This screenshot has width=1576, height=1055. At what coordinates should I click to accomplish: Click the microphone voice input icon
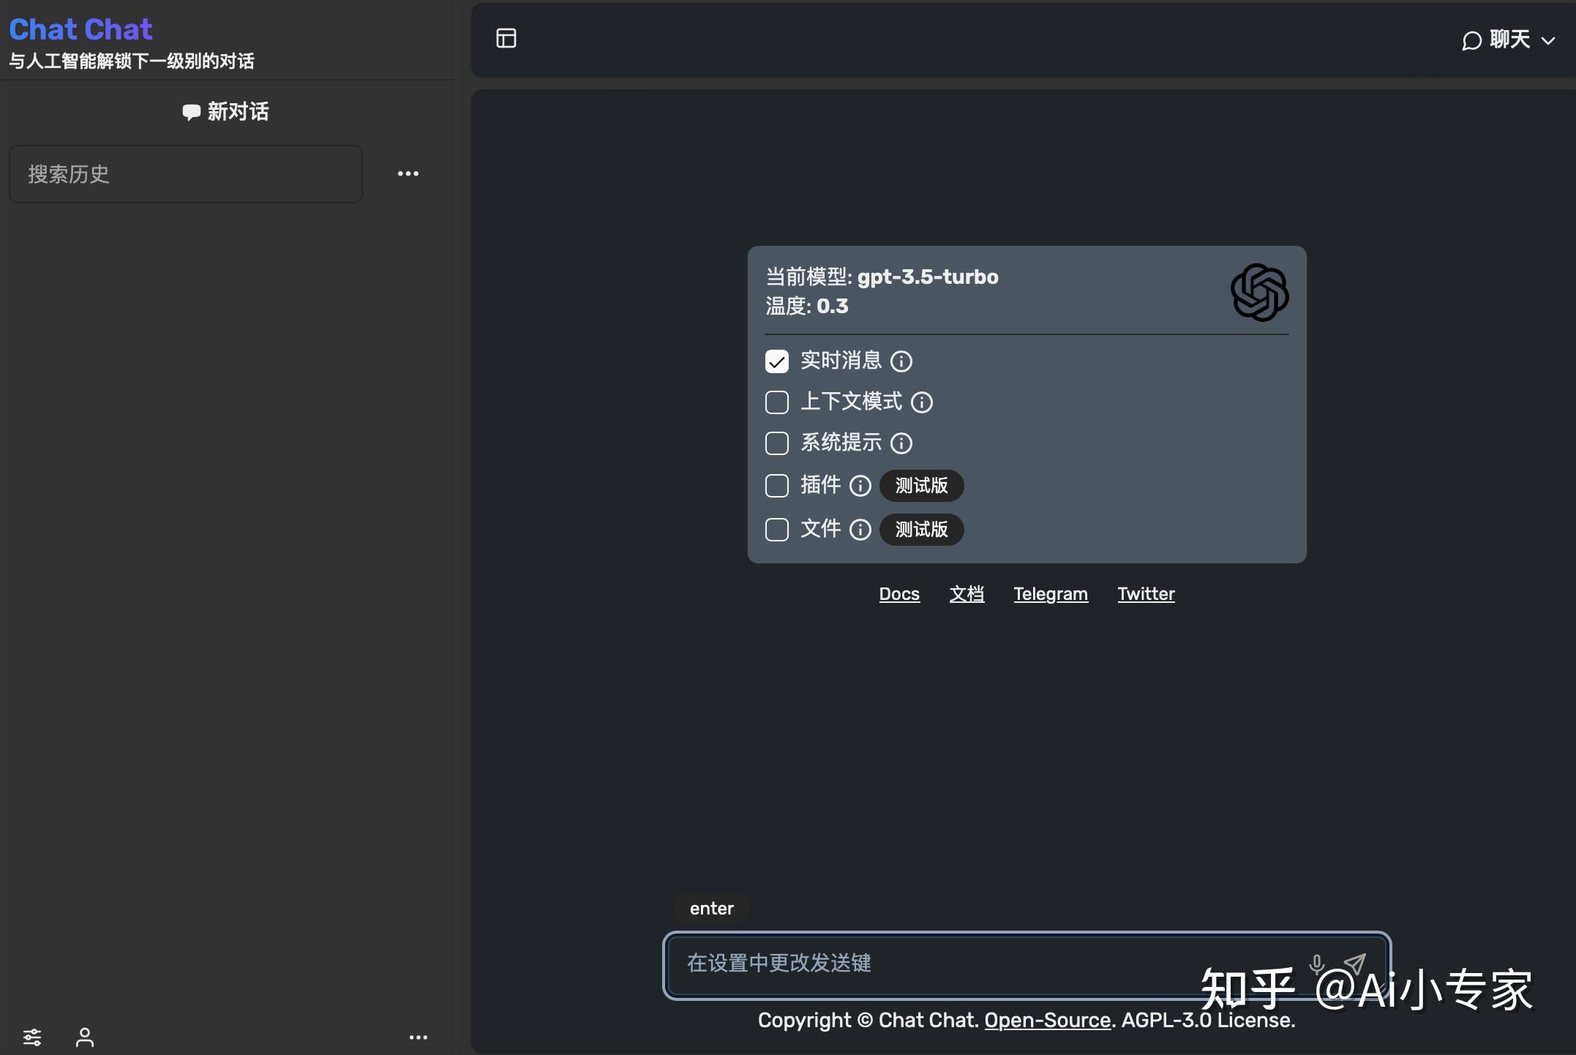click(x=1316, y=964)
